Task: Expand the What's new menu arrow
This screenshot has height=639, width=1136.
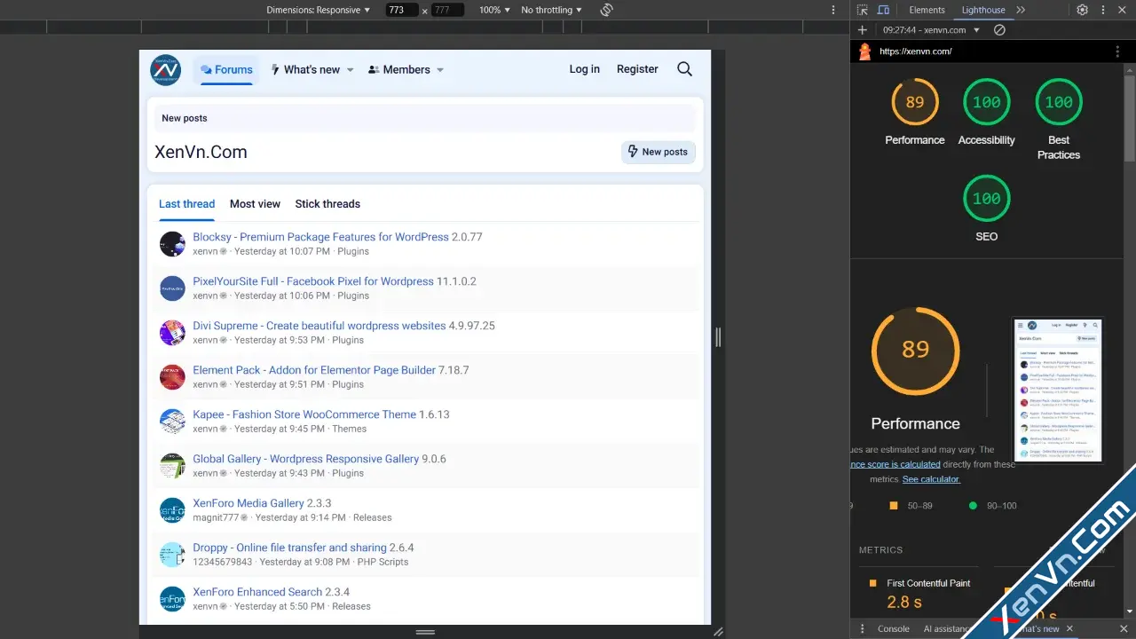Action: tap(350, 70)
